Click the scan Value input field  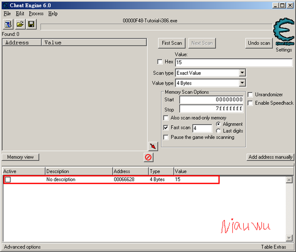click(x=234, y=62)
